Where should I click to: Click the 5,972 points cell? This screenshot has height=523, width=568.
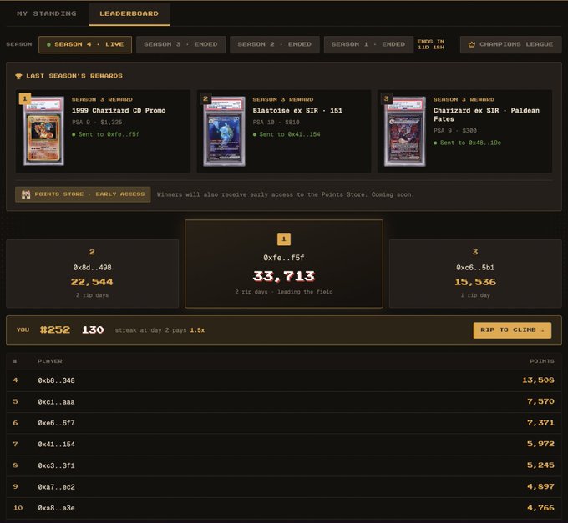click(x=540, y=445)
